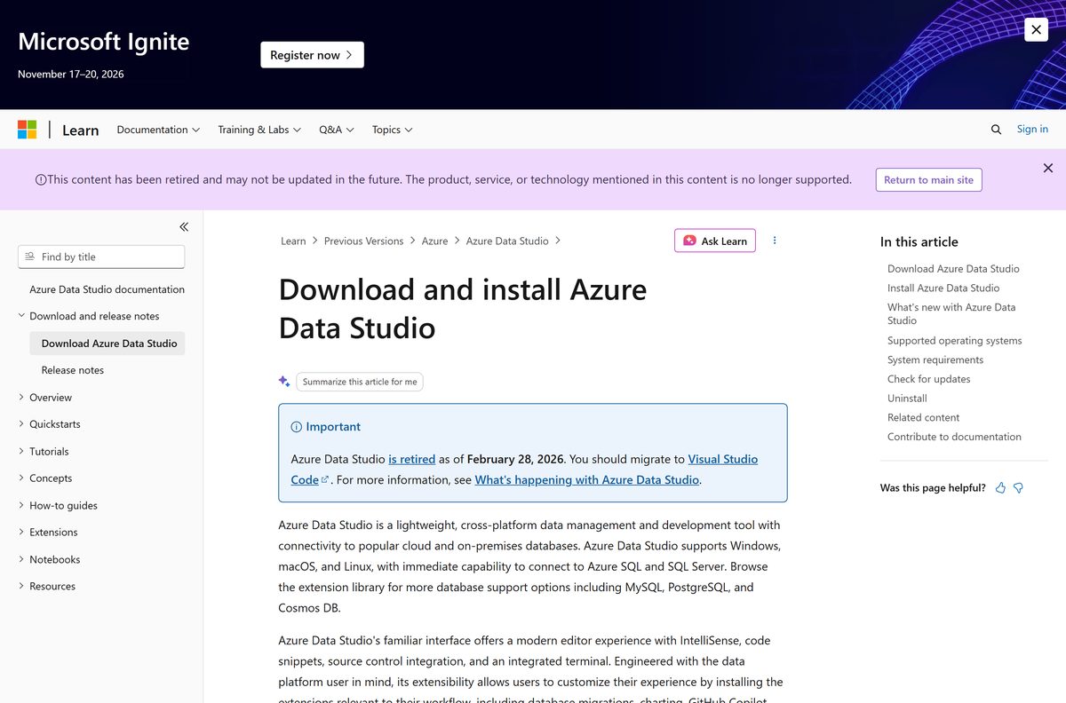Open What's happening with Azure Data Studio
The width and height of the screenshot is (1066, 703).
(587, 480)
